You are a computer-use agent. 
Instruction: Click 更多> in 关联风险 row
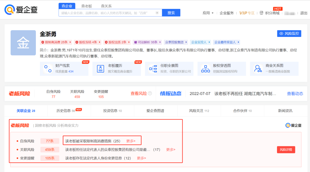coord(171,150)
